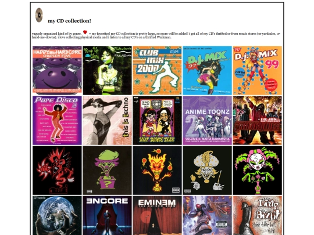314x235 pixels.
Task: Select the Club Mix 2000 album cover
Action: point(157,70)
